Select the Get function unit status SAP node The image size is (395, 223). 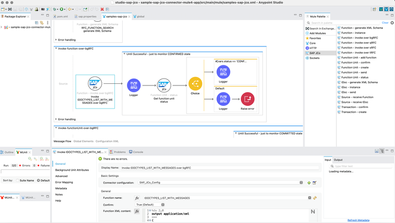[x=164, y=85]
